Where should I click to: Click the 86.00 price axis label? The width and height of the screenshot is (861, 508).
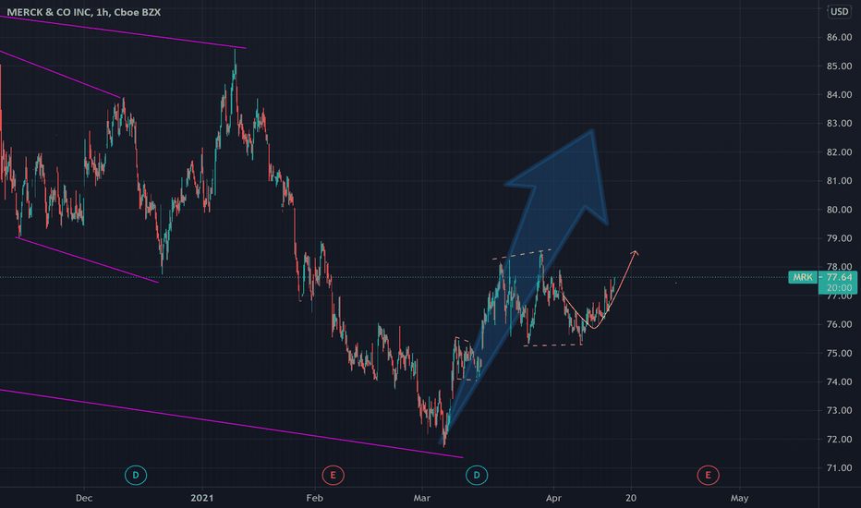(840, 37)
